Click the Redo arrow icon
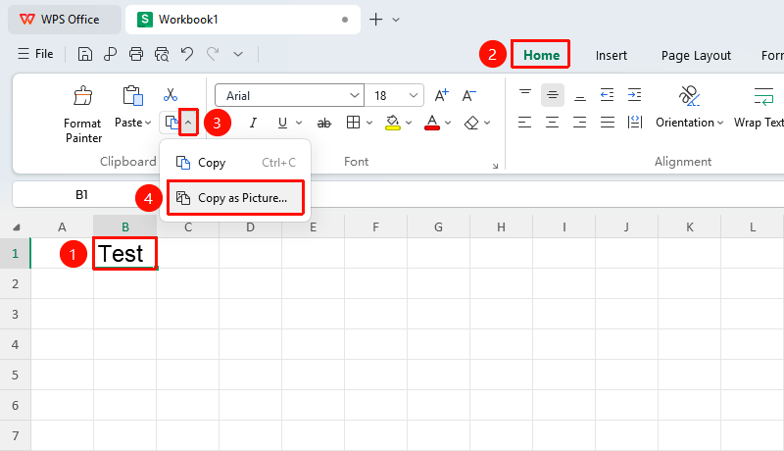 [x=213, y=54]
